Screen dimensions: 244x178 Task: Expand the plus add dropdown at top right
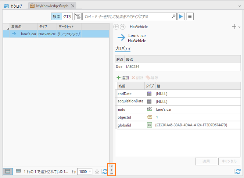tap(236, 27)
